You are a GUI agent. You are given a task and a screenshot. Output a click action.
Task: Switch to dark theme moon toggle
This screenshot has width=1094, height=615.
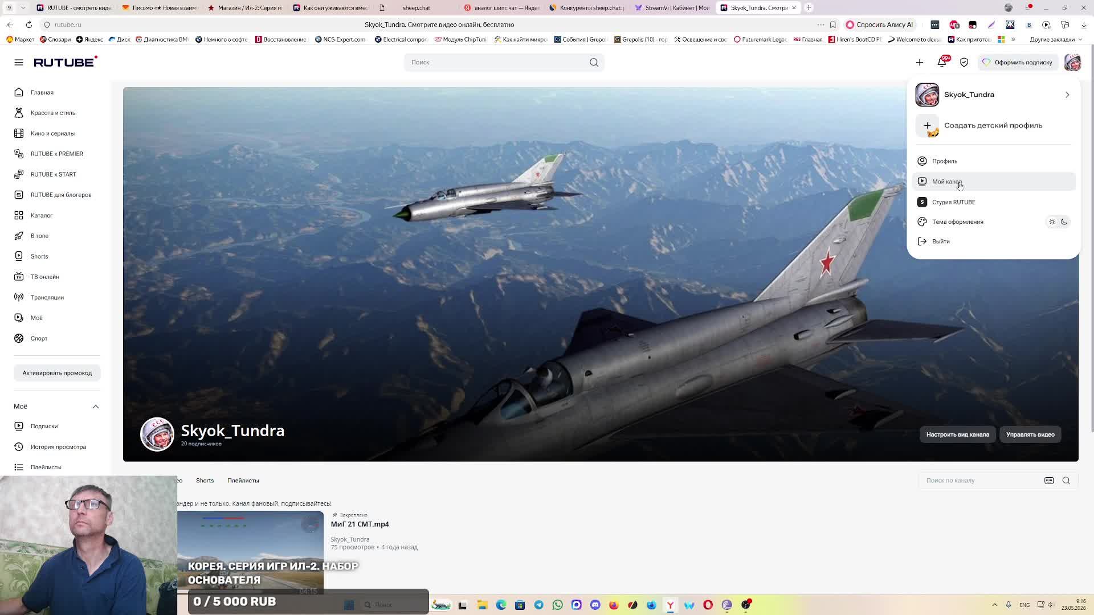click(x=1064, y=222)
